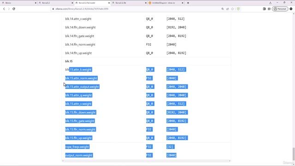This screenshot has height=166, width=295.
Task: Reload the current page
Action: 14,9
